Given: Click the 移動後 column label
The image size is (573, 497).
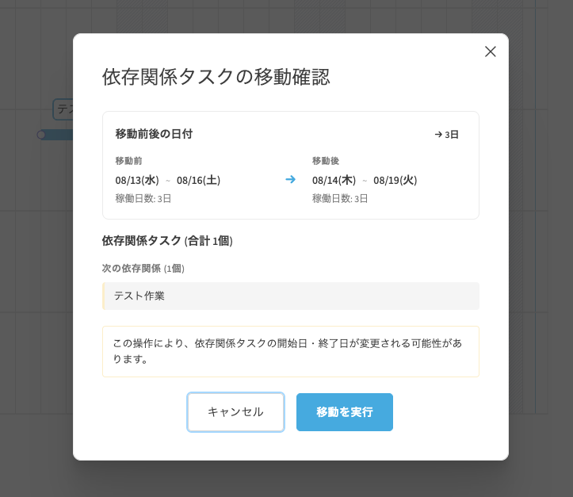Looking at the screenshot, I should pos(326,161).
